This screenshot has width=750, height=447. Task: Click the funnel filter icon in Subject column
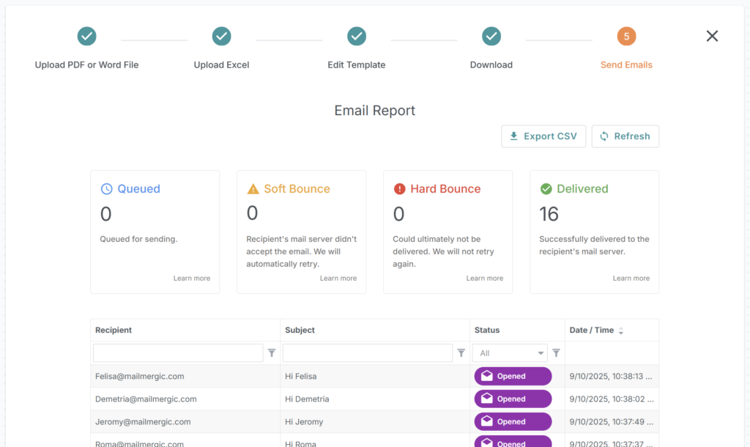(x=461, y=352)
